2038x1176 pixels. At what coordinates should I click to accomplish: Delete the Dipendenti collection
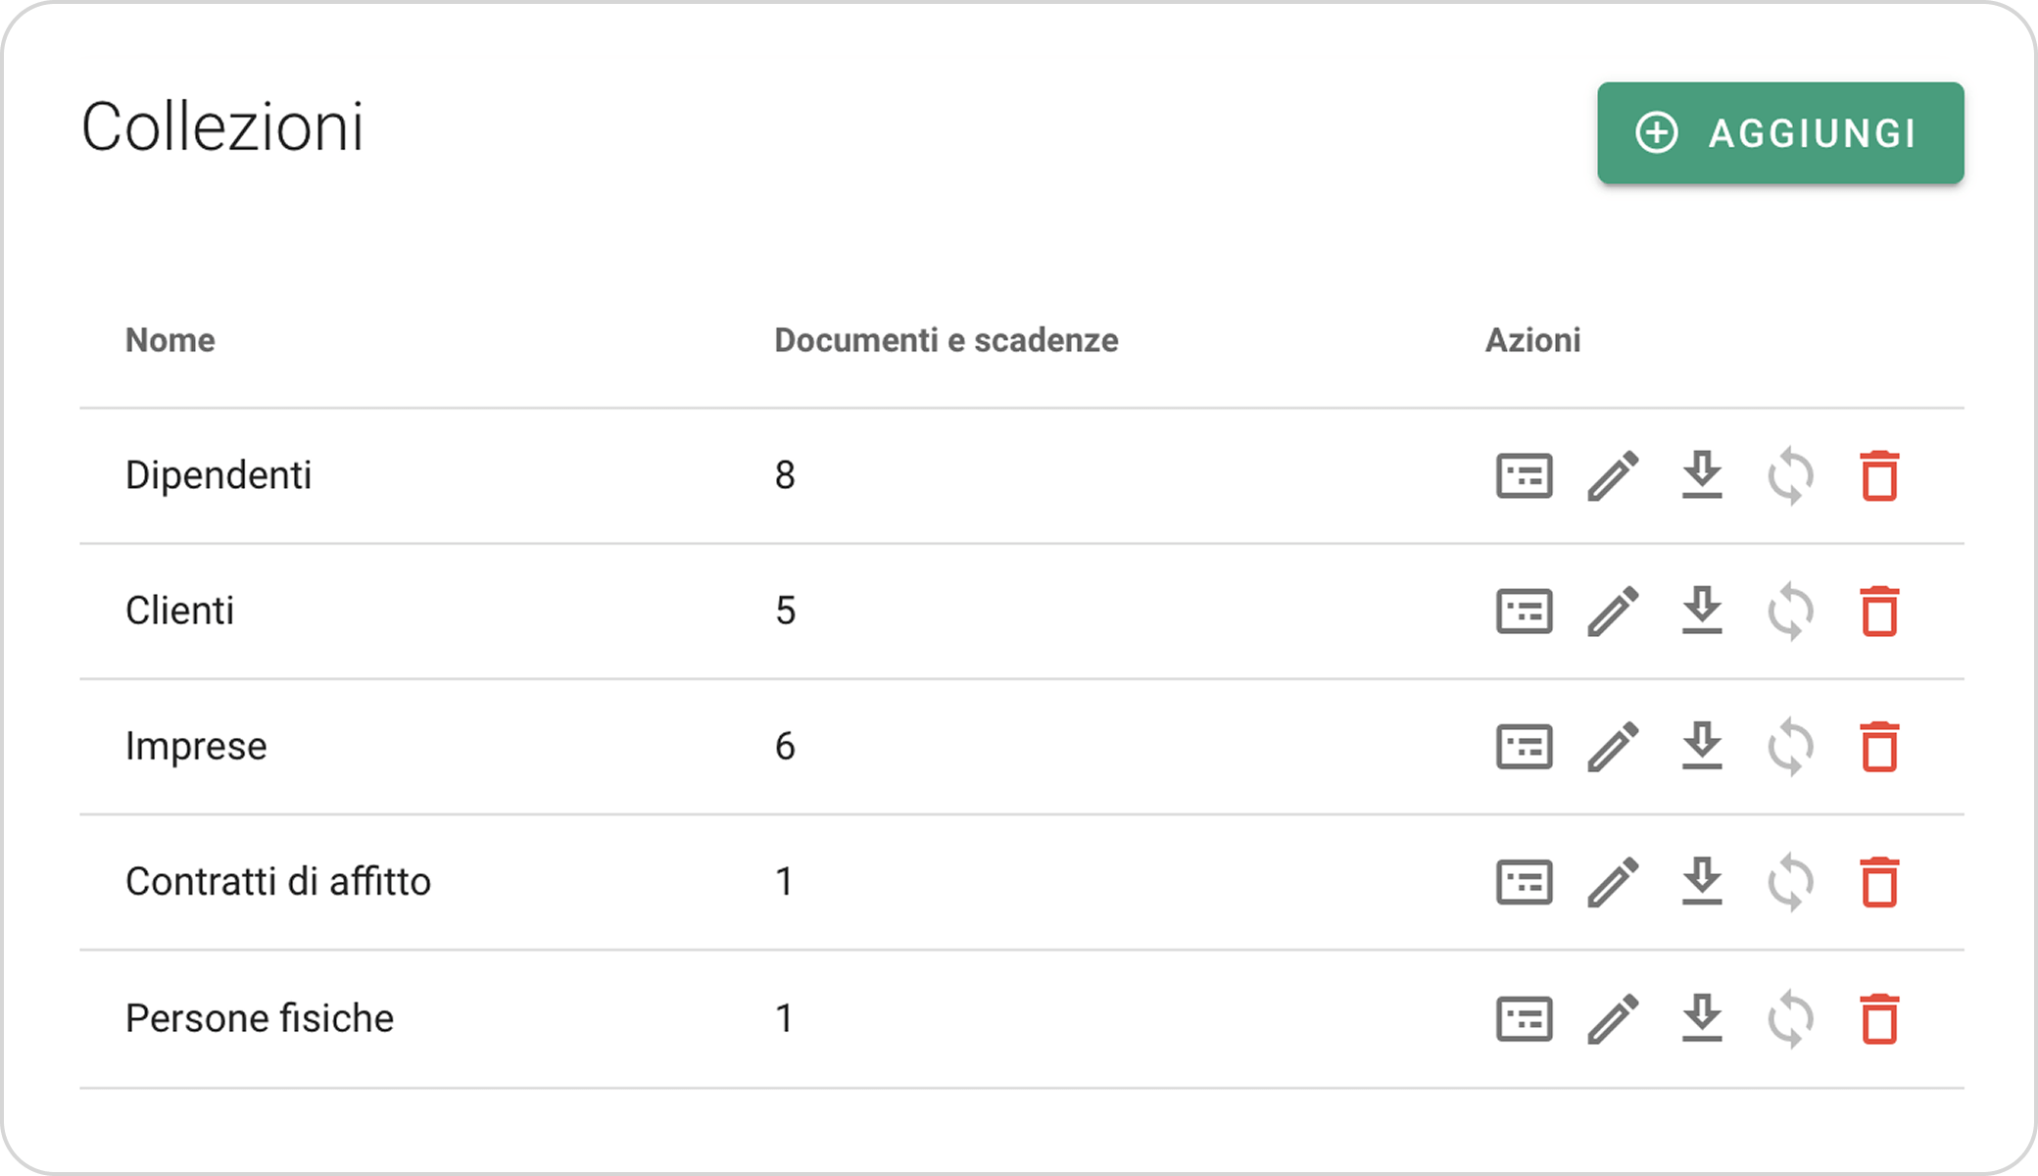click(1879, 476)
